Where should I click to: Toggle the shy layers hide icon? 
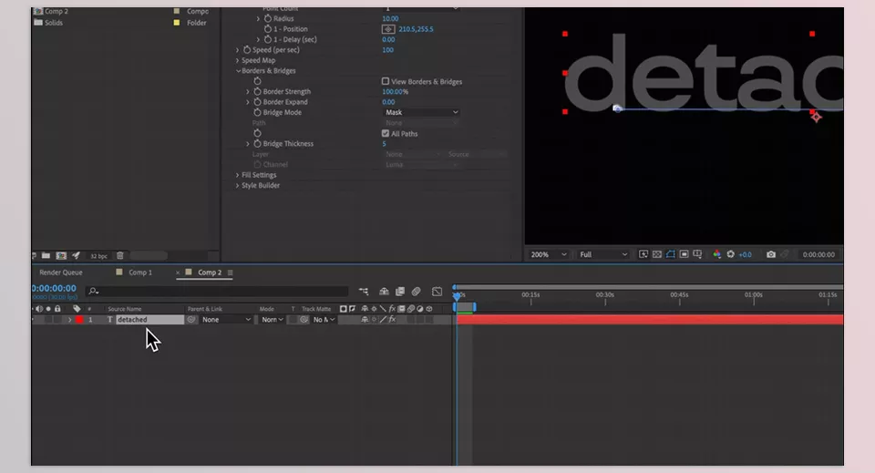coord(384,291)
